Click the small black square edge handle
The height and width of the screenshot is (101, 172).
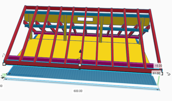(x=80, y=69)
